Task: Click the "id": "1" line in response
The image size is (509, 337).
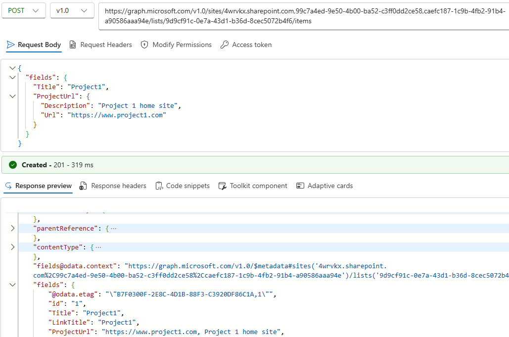Action: click(67, 303)
